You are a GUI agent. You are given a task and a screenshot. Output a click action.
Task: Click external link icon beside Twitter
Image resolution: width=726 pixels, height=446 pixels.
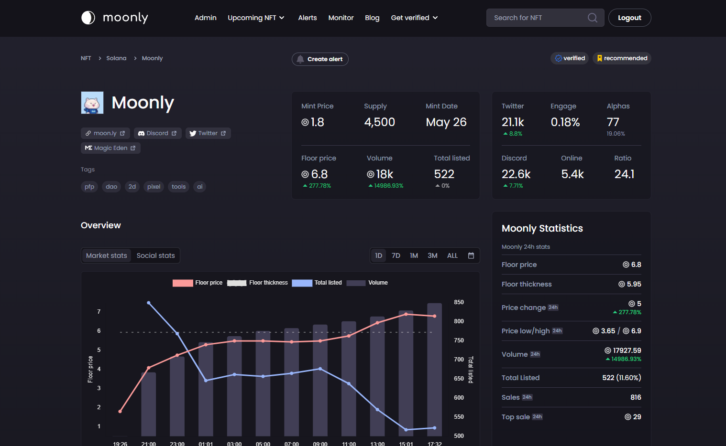point(223,133)
